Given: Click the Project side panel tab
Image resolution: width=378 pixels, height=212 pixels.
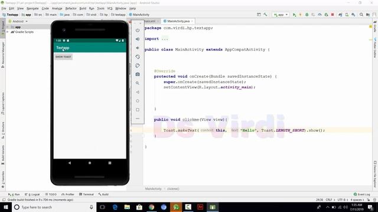Looking at the screenshot, I should click(x=3, y=28).
